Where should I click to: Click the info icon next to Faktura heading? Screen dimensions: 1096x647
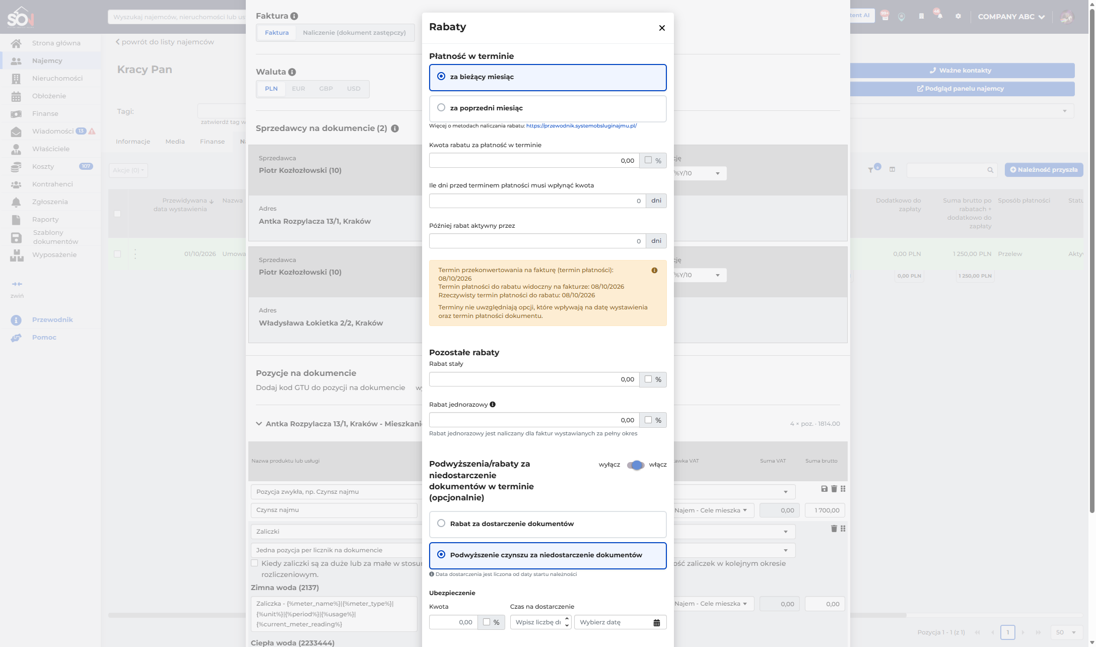point(294,16)
